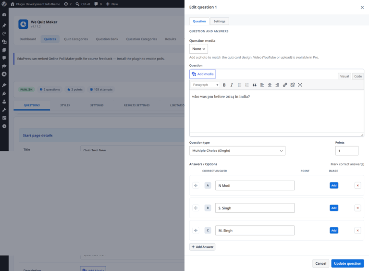Insert a link in the editor
This screenshot has height=271, width=369.
pyautogui.click(x=285, y=85)
